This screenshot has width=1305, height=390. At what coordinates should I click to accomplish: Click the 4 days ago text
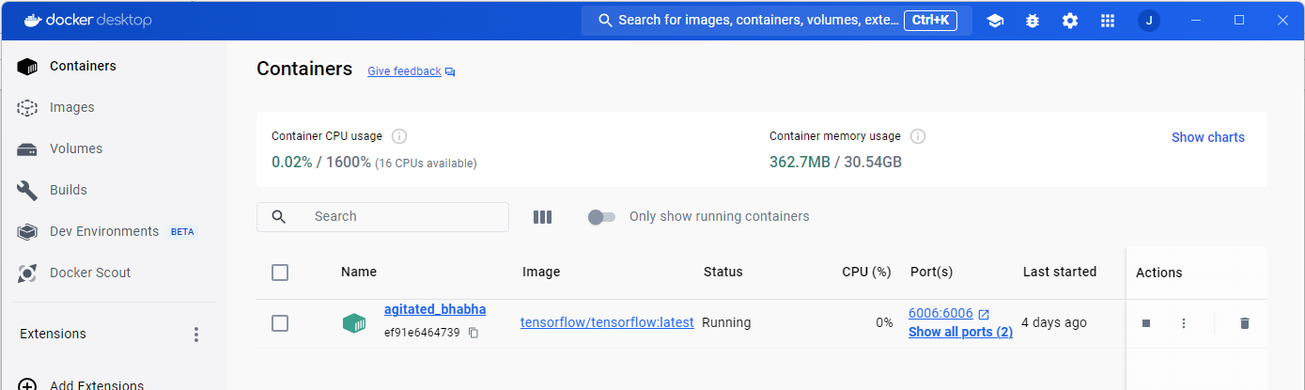click(1054, 323)
